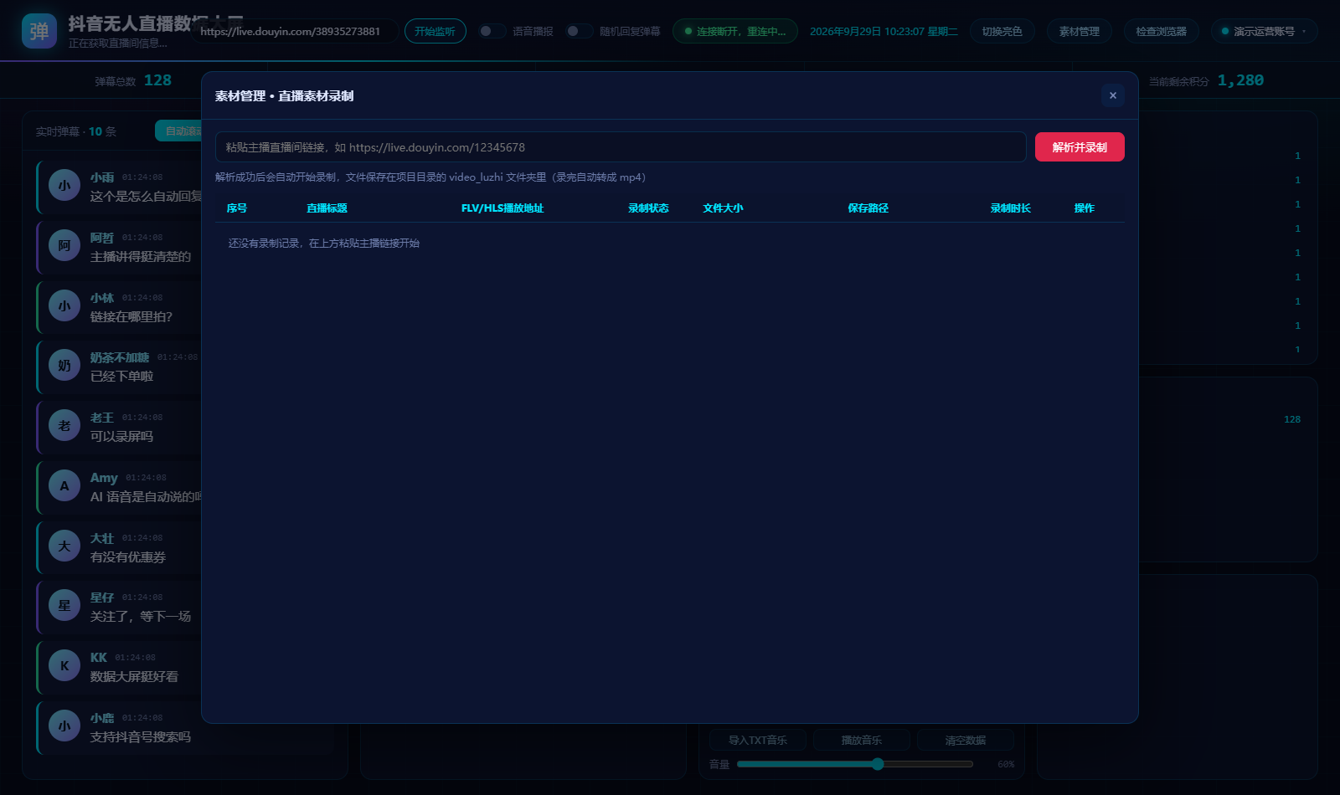Click KK's avatar icon
The height and width of the screenshot is (795, 1340).
click(64, 666)
